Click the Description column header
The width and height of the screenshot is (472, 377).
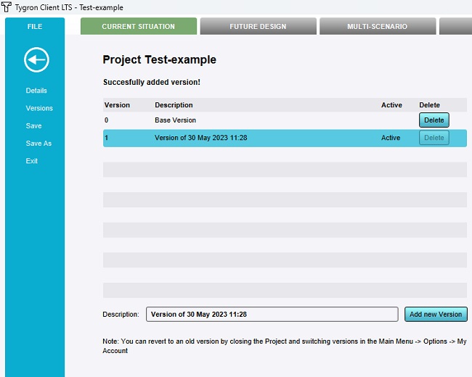coord(174,105)
